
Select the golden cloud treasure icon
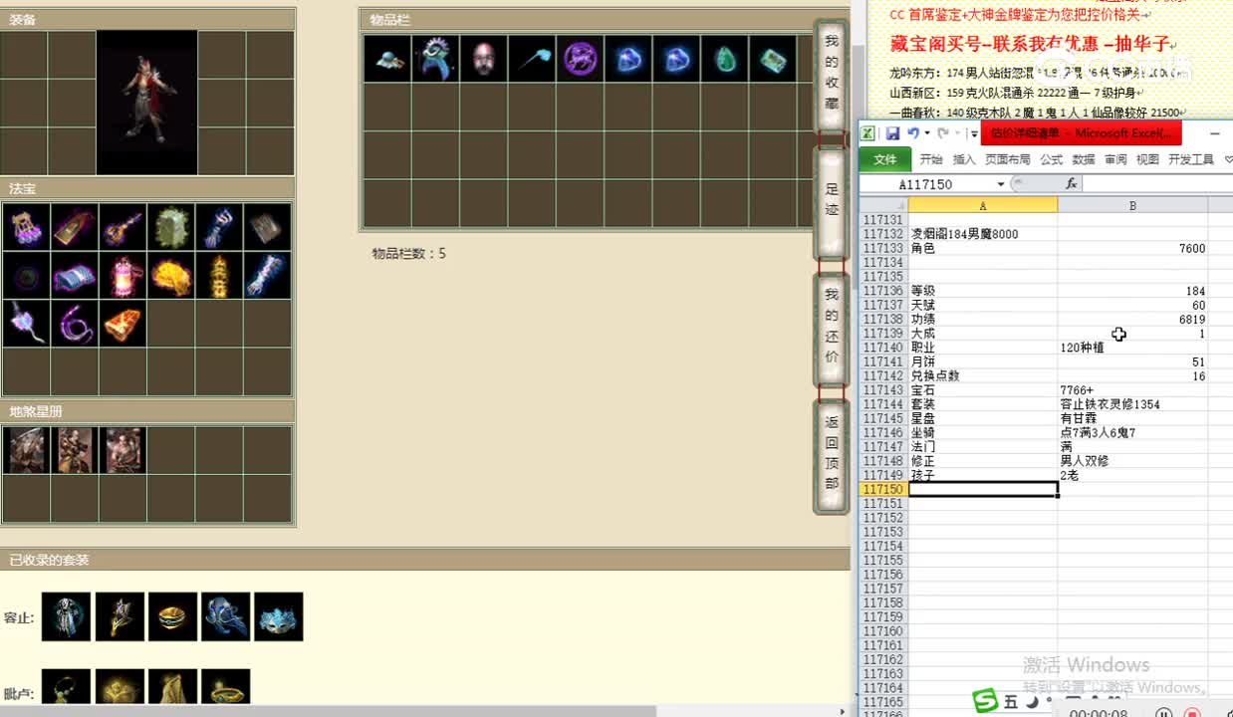pyautogui.click(x=172, y=276)
